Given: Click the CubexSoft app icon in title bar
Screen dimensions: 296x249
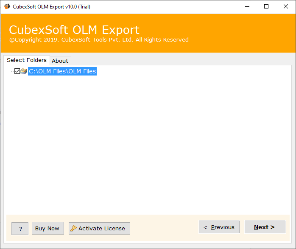Looking at the screenshot, I should 7,6.
